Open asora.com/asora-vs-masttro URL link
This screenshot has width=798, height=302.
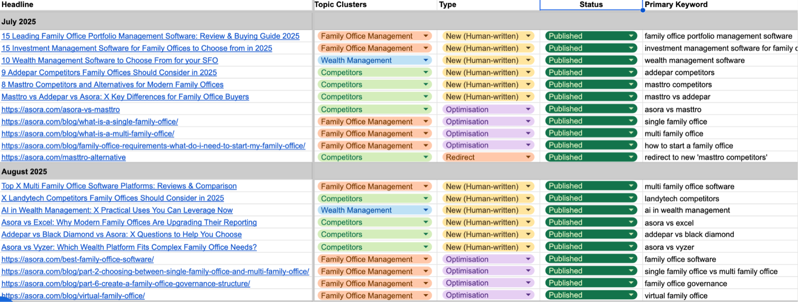pos(60,109)
